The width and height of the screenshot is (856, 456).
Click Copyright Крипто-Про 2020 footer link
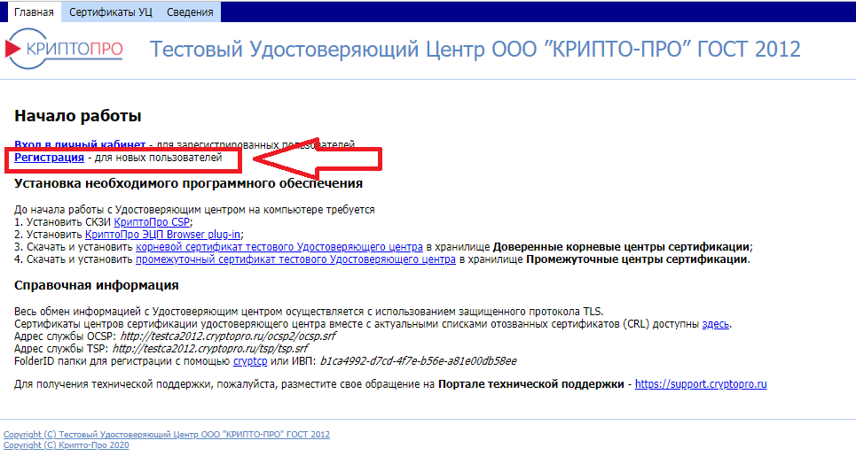[66, 445]
